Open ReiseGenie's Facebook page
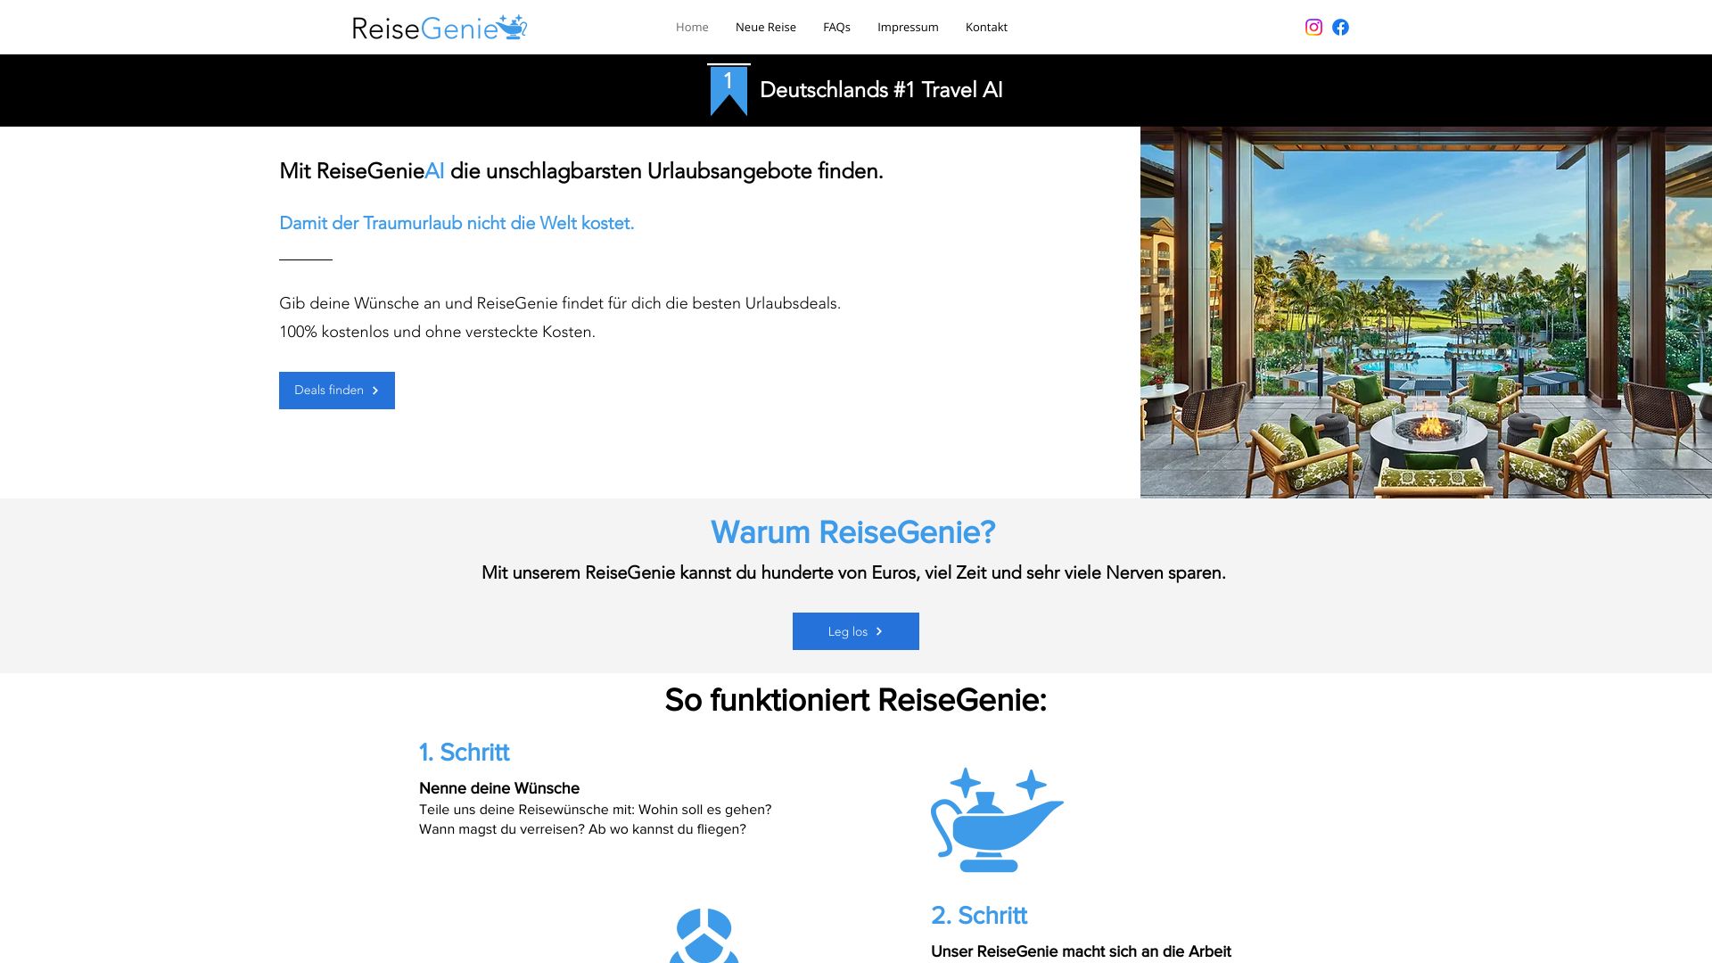The height and width of the screenshot is (963, 1712). tap(1339, 27)
